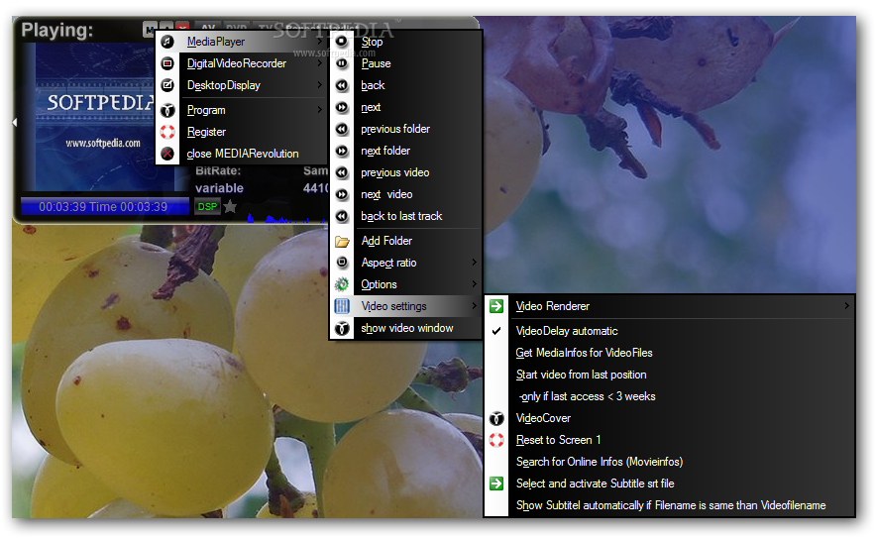Click the Stop playback icon

(341, 42)
